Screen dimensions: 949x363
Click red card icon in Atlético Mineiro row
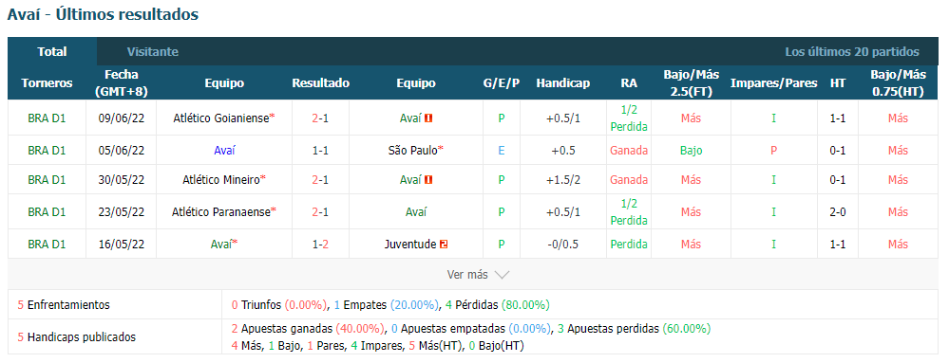[428, 179]
